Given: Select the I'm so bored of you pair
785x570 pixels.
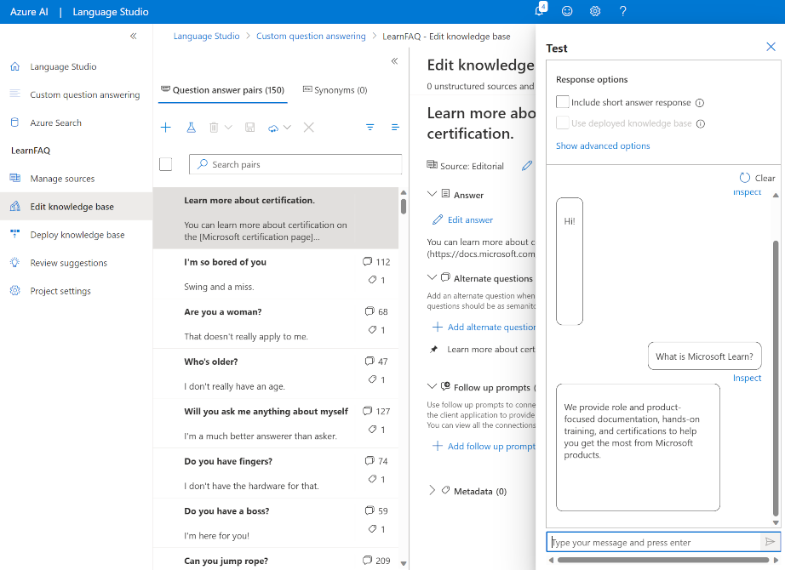Looking at the screenshot, I should point(276,274).
